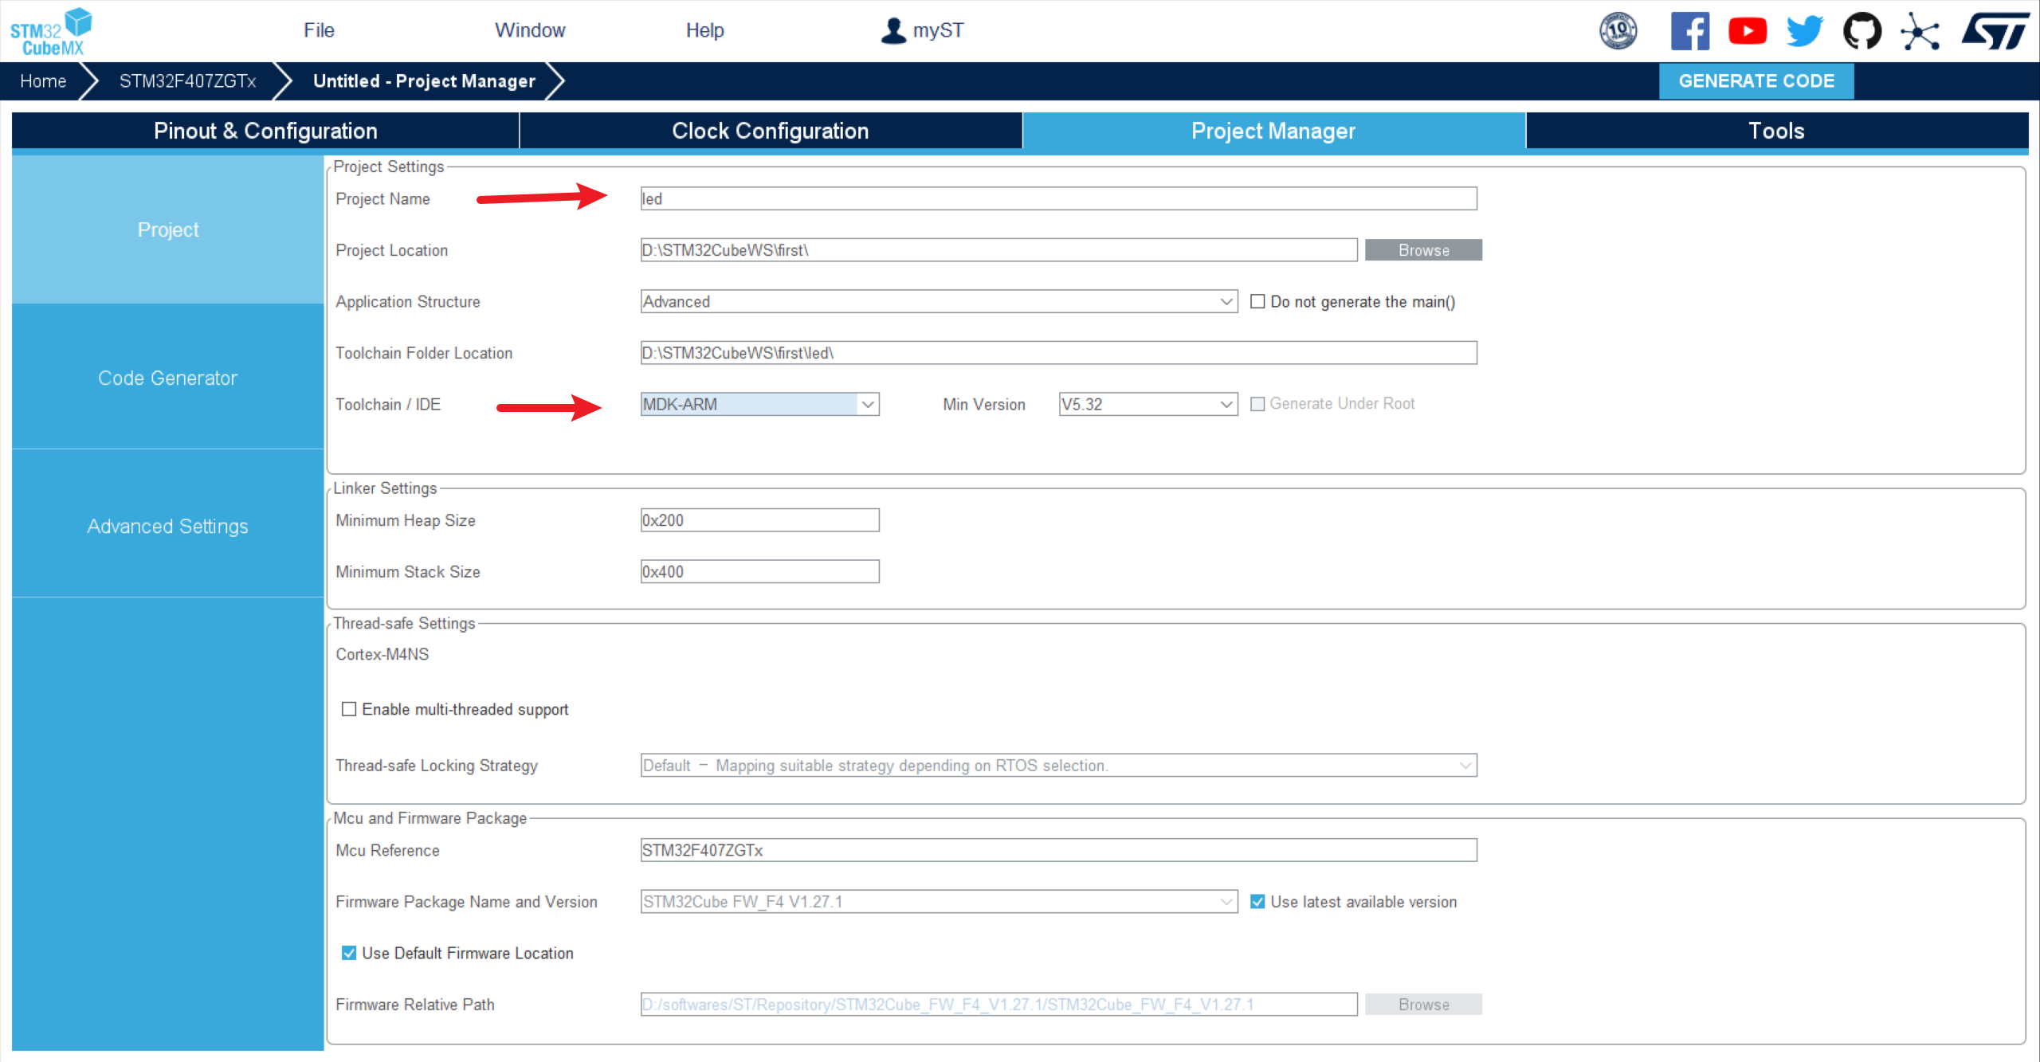
Task: Expand the Application Structure dropdown
Action: pos(1226,302)
